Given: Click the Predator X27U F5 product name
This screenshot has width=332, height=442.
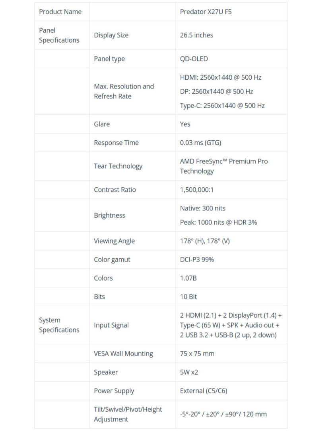Looking at the screenshot, I should (x=206, y=12).
